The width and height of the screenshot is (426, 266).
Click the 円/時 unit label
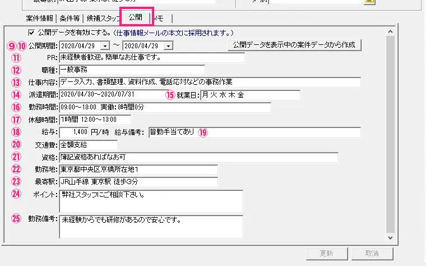coord(100,132)
